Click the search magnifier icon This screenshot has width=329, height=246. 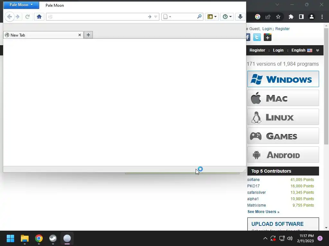[199, 17]
